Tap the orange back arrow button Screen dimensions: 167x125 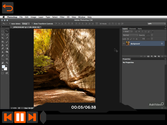(x=8, y=8)
